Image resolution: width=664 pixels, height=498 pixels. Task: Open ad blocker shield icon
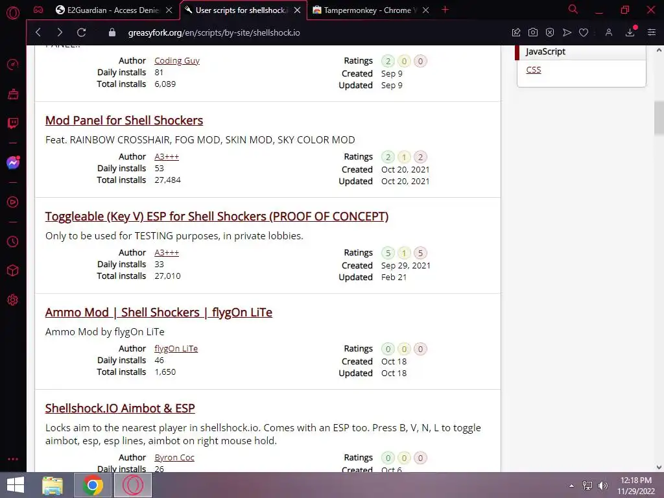click(x=550, y=32)
